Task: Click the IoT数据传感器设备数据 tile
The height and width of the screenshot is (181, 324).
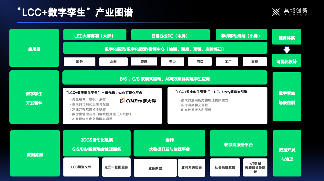Action: pyautogui.click(x=255, y=167)
